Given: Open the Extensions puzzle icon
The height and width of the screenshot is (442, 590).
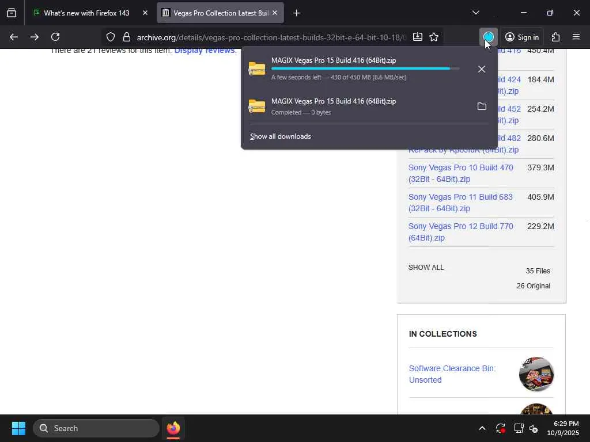Looking at the screenshot, I should pyautogui.click(x=556, y=37).
